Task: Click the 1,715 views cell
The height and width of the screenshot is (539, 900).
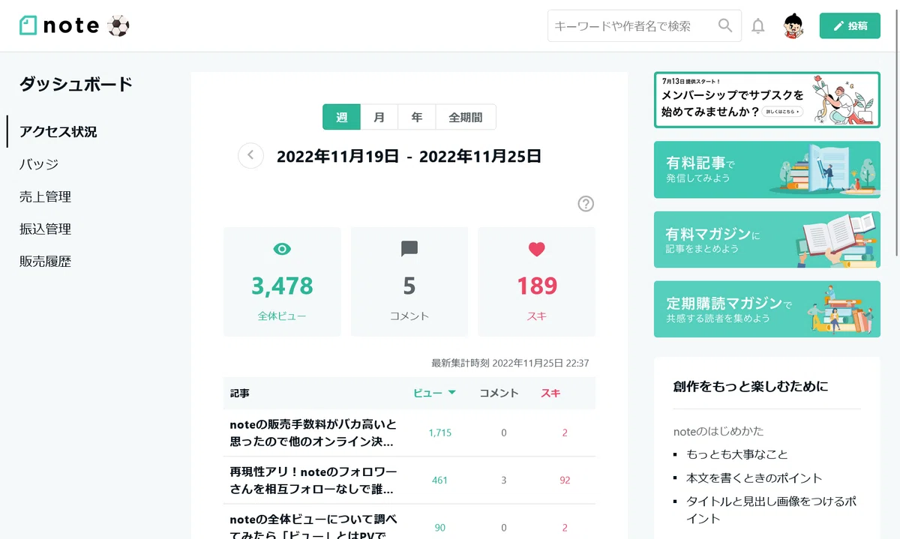Action: pyautogui.click(x=440, y=433)
